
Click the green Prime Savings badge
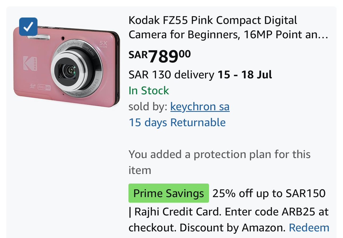tap(169, 193)
